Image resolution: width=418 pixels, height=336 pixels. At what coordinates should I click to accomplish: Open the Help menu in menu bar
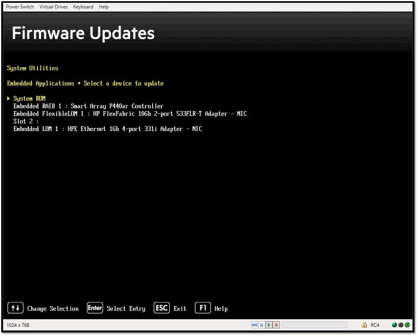(104, 7)
